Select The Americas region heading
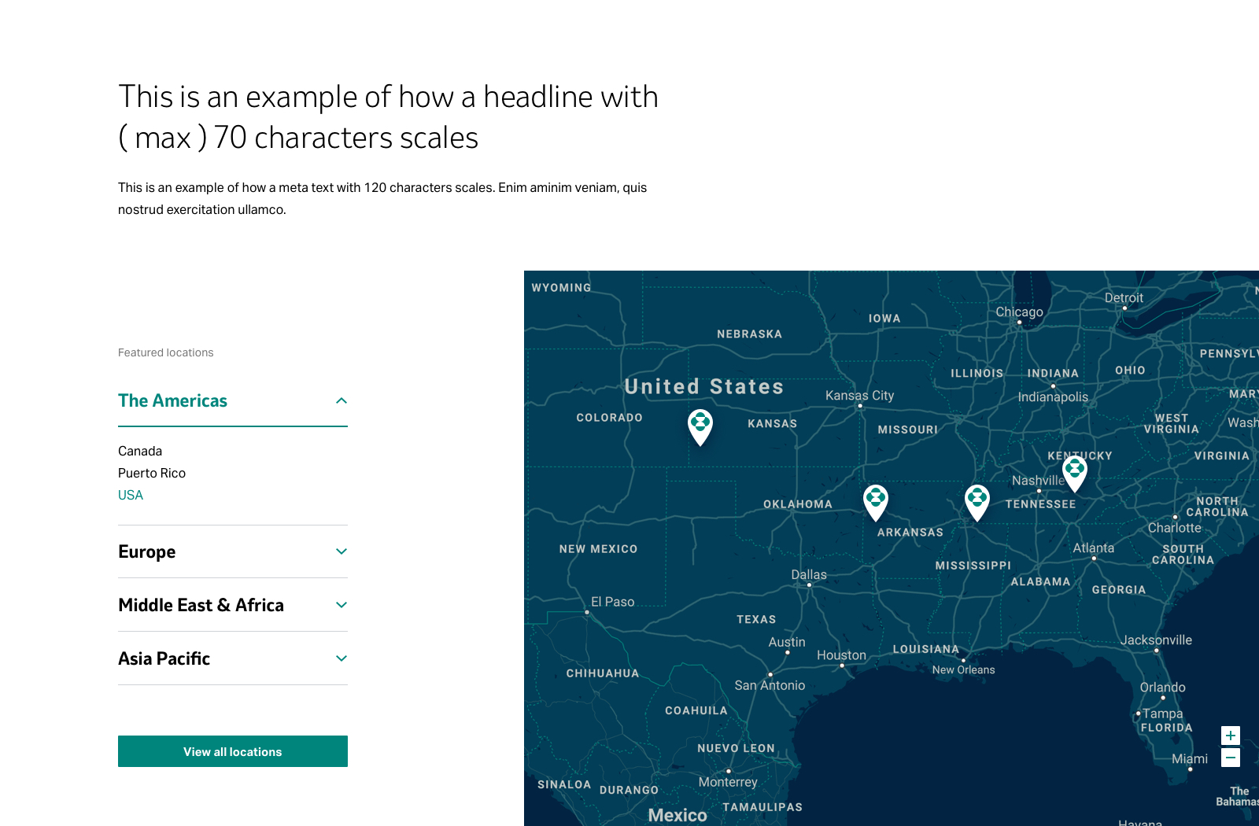 coord(173,401)
